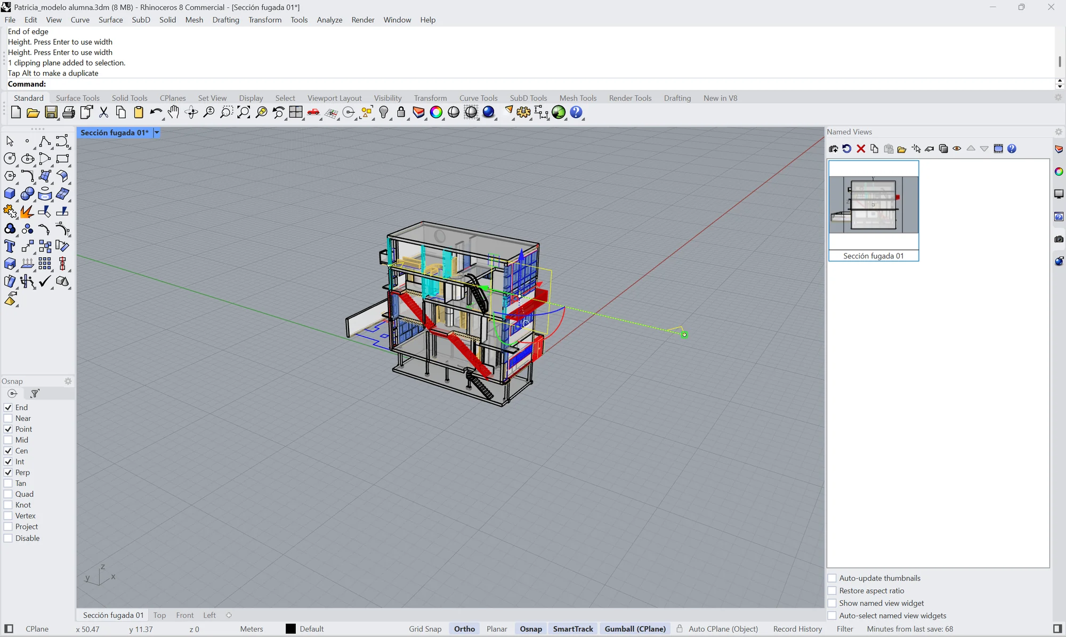Click the Zoom Extents icon
Screen dimensions: 1066x637
(x=244, y=112)
